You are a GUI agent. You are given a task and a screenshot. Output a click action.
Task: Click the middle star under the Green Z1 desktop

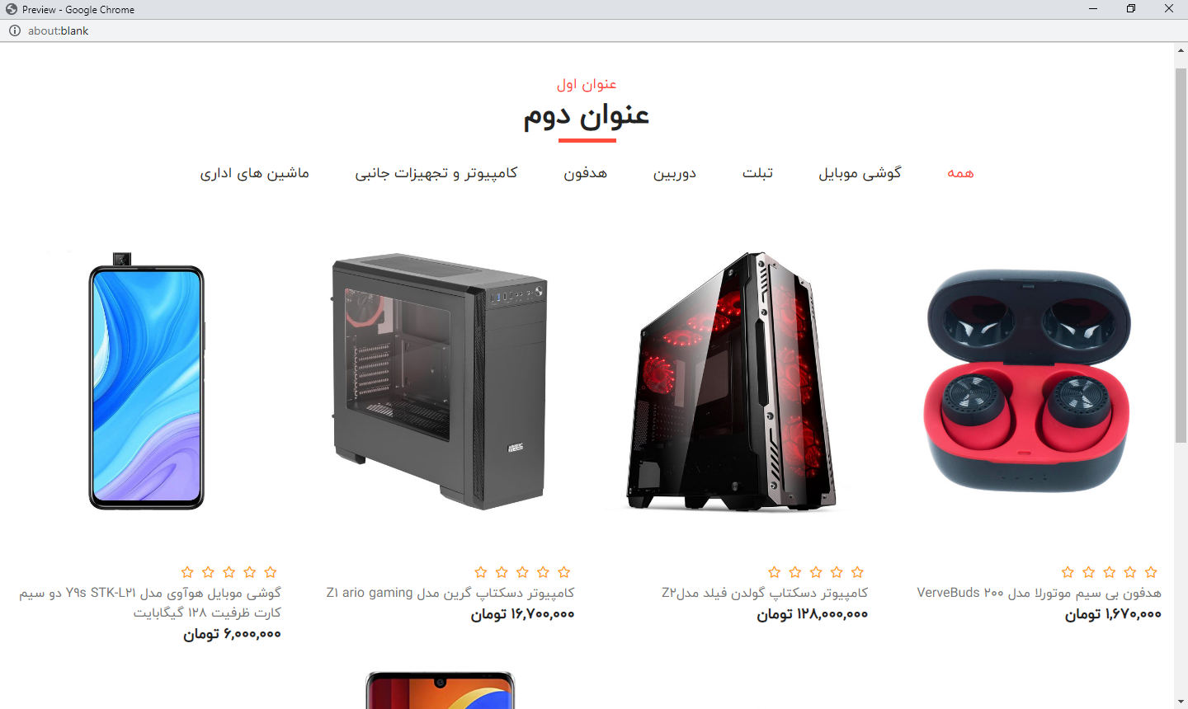(522, 572)
